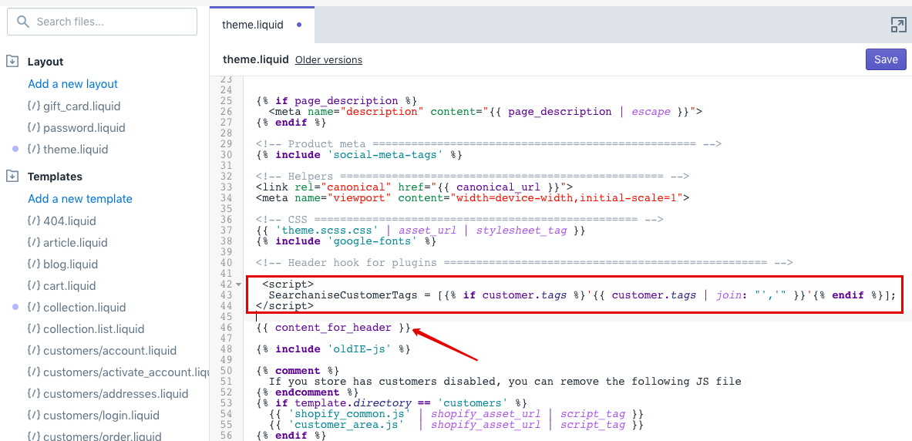Click the liquid file icon beside blog.liquid
This screenshot has width=912, height=441.
(34, 264)
